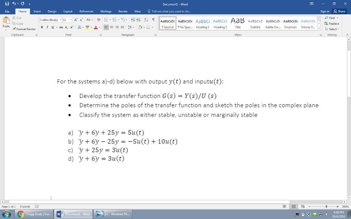Toggle Bold formatting
The image size is (351, 219).
42,27
